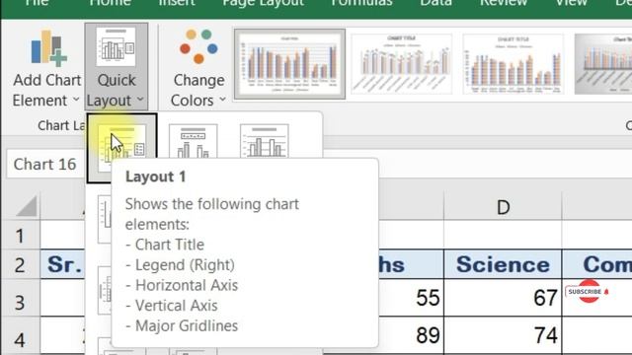
Task: Open Change Colors palette
Action: 198,67
